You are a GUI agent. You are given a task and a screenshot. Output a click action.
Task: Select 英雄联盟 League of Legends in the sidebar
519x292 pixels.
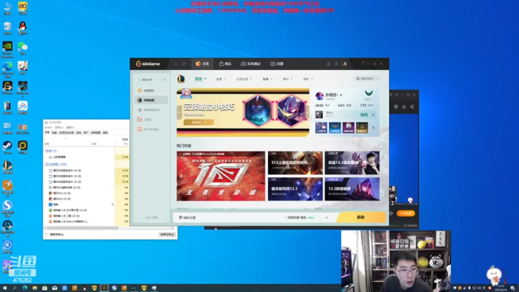151,100
